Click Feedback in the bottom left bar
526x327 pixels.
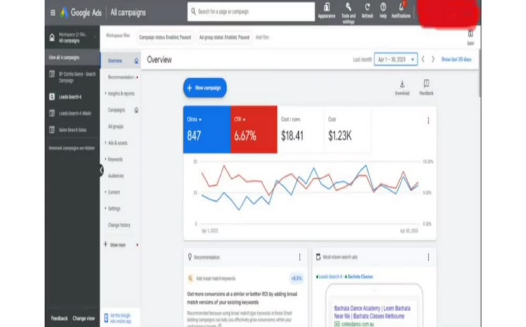pyautogui.click(x=59, y=318)
